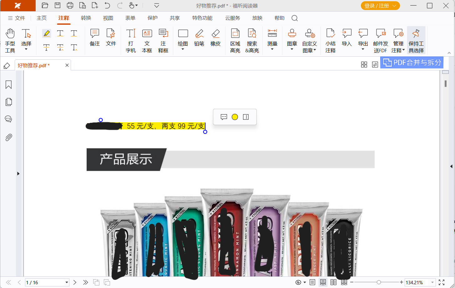Open the 文件 menu
455x288 pixels.
pos(17,18)
